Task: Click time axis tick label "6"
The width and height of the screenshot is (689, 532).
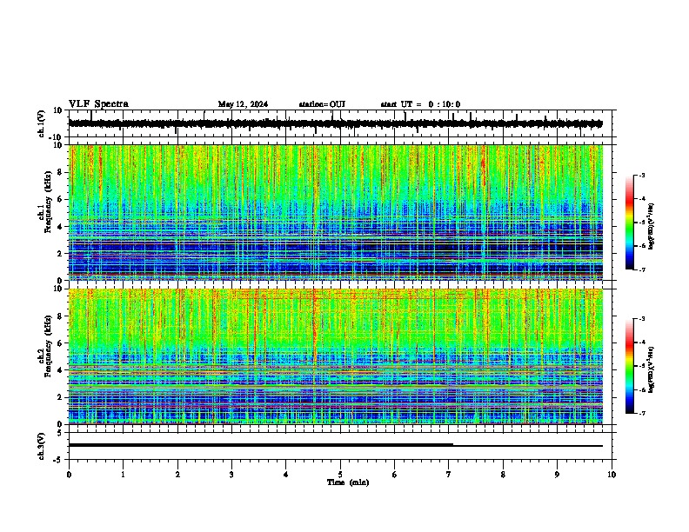Action: [x=395, y=475]
